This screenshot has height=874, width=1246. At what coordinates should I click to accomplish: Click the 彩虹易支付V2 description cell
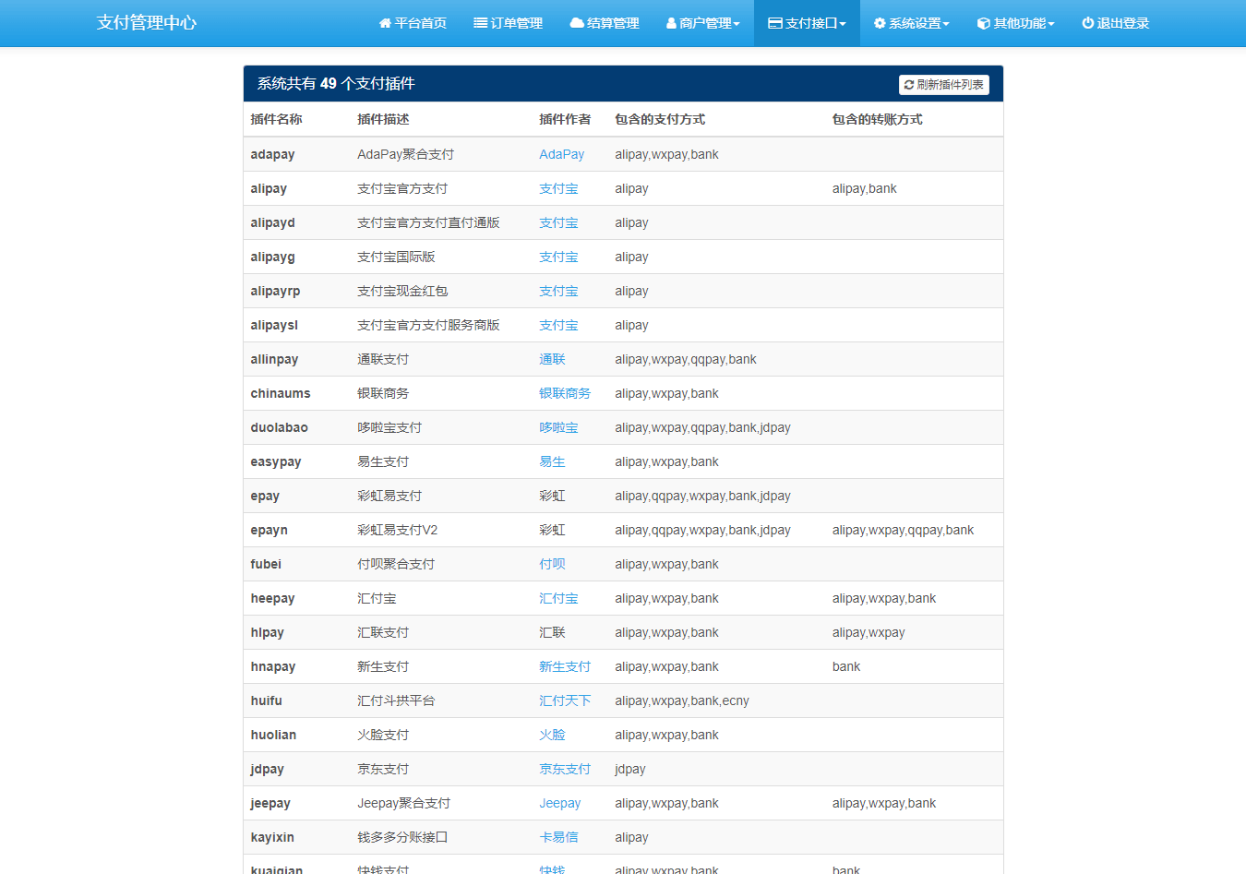pos(441,530)
